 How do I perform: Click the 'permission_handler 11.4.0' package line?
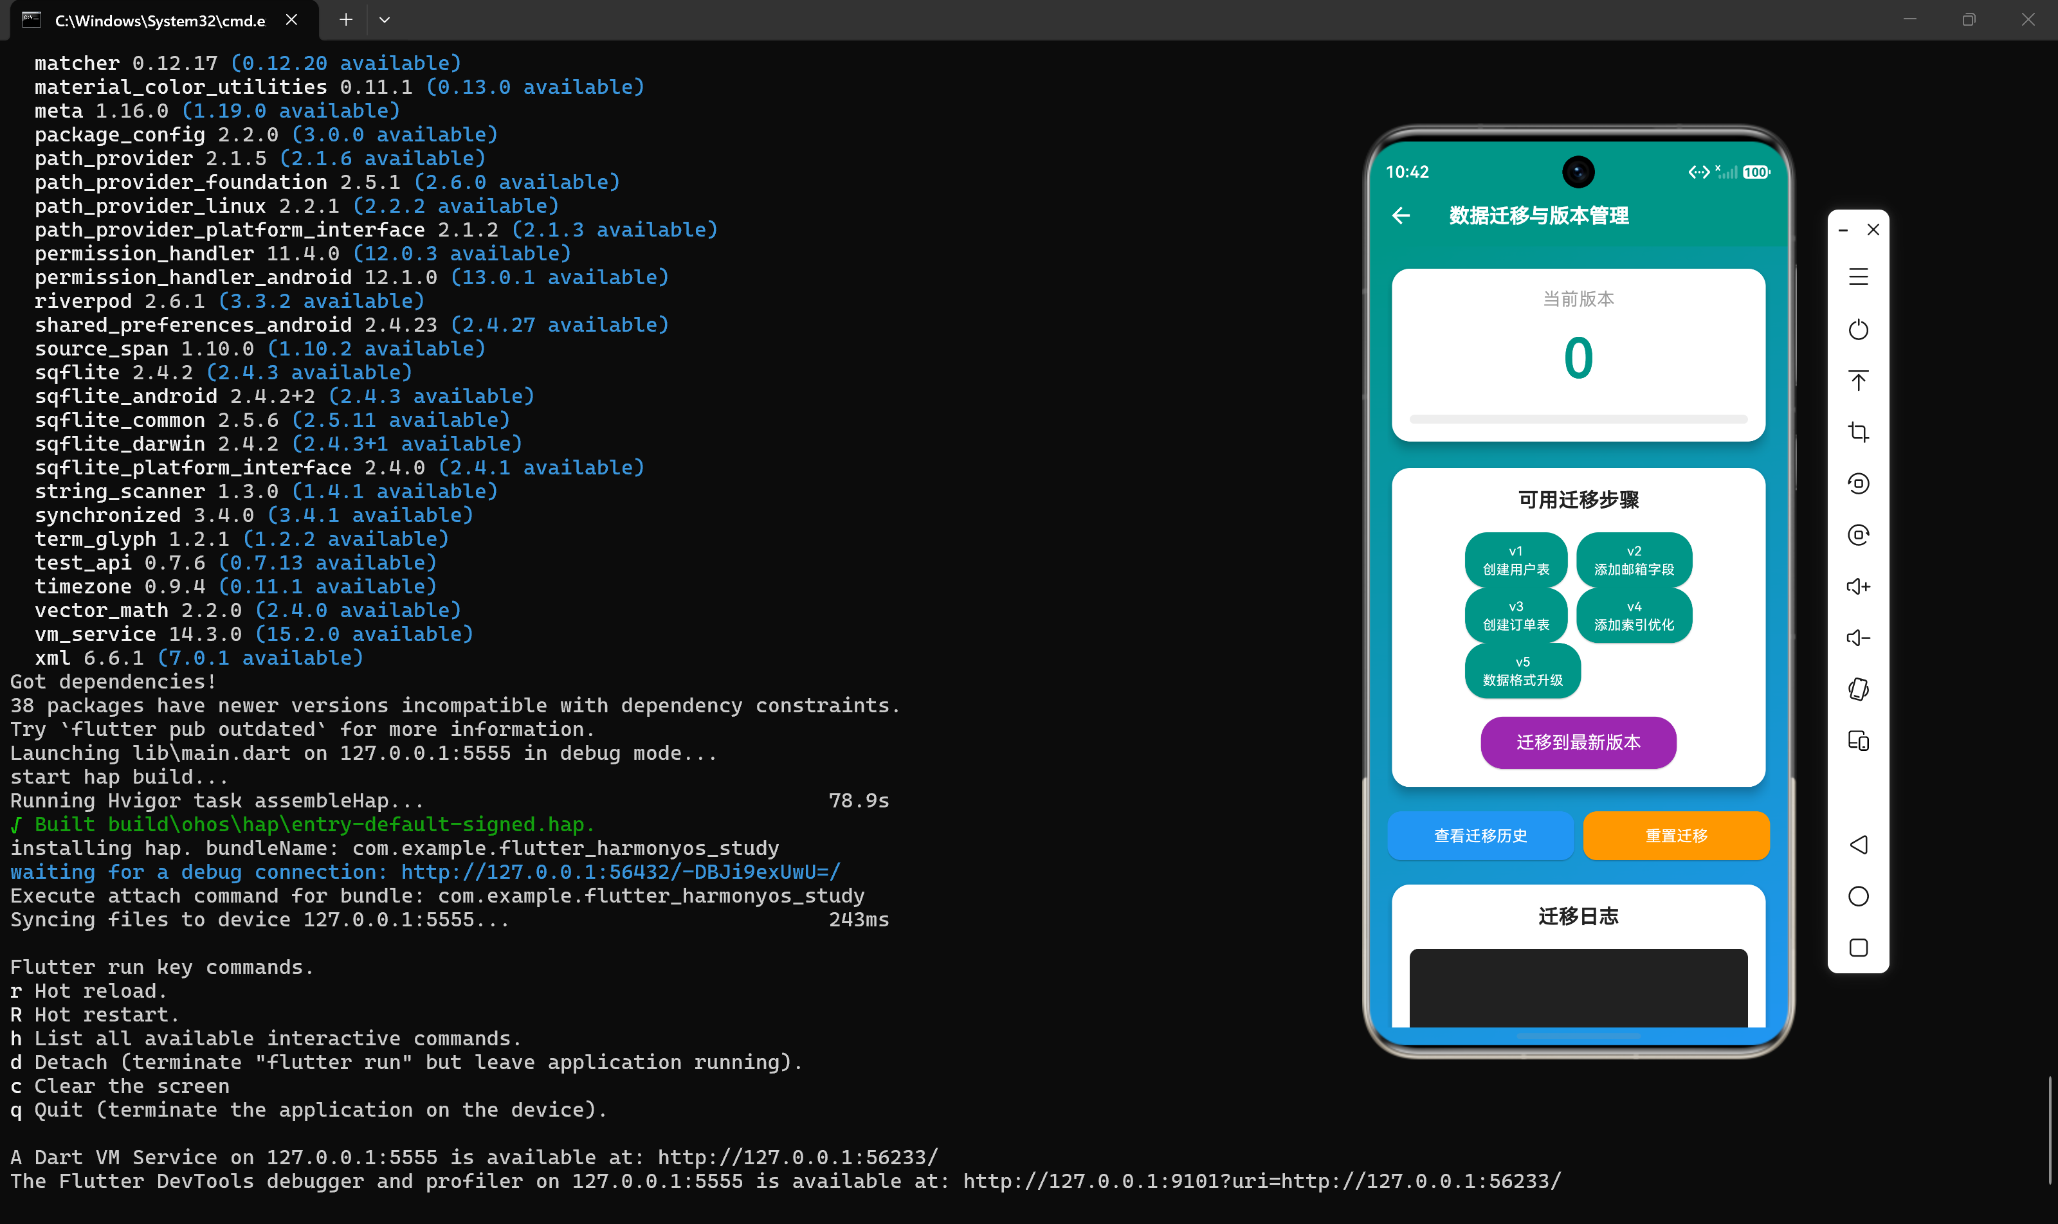[x=303, y=253]
